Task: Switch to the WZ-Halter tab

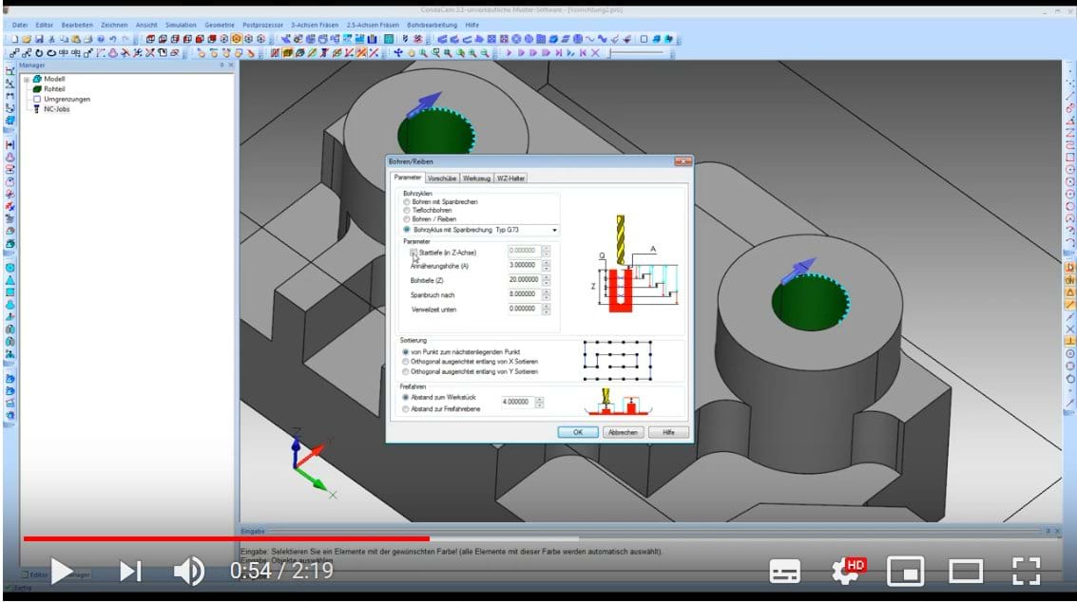Action: 510,178
